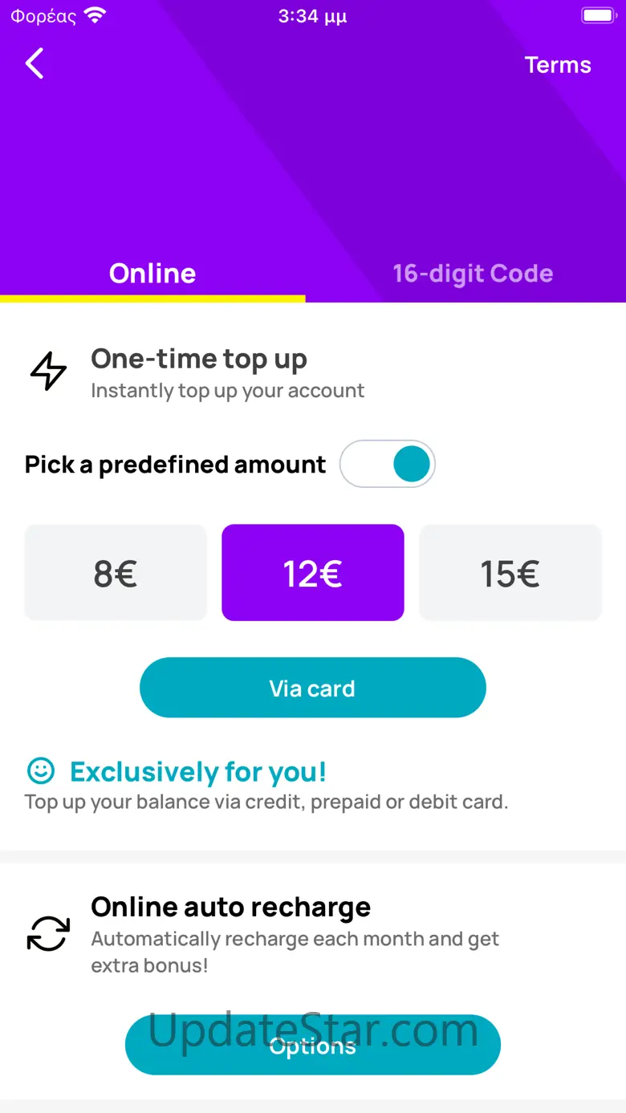Select the 12€ amount
Viewport: 626px width, 1113px height.
click(x=313, y=573)
